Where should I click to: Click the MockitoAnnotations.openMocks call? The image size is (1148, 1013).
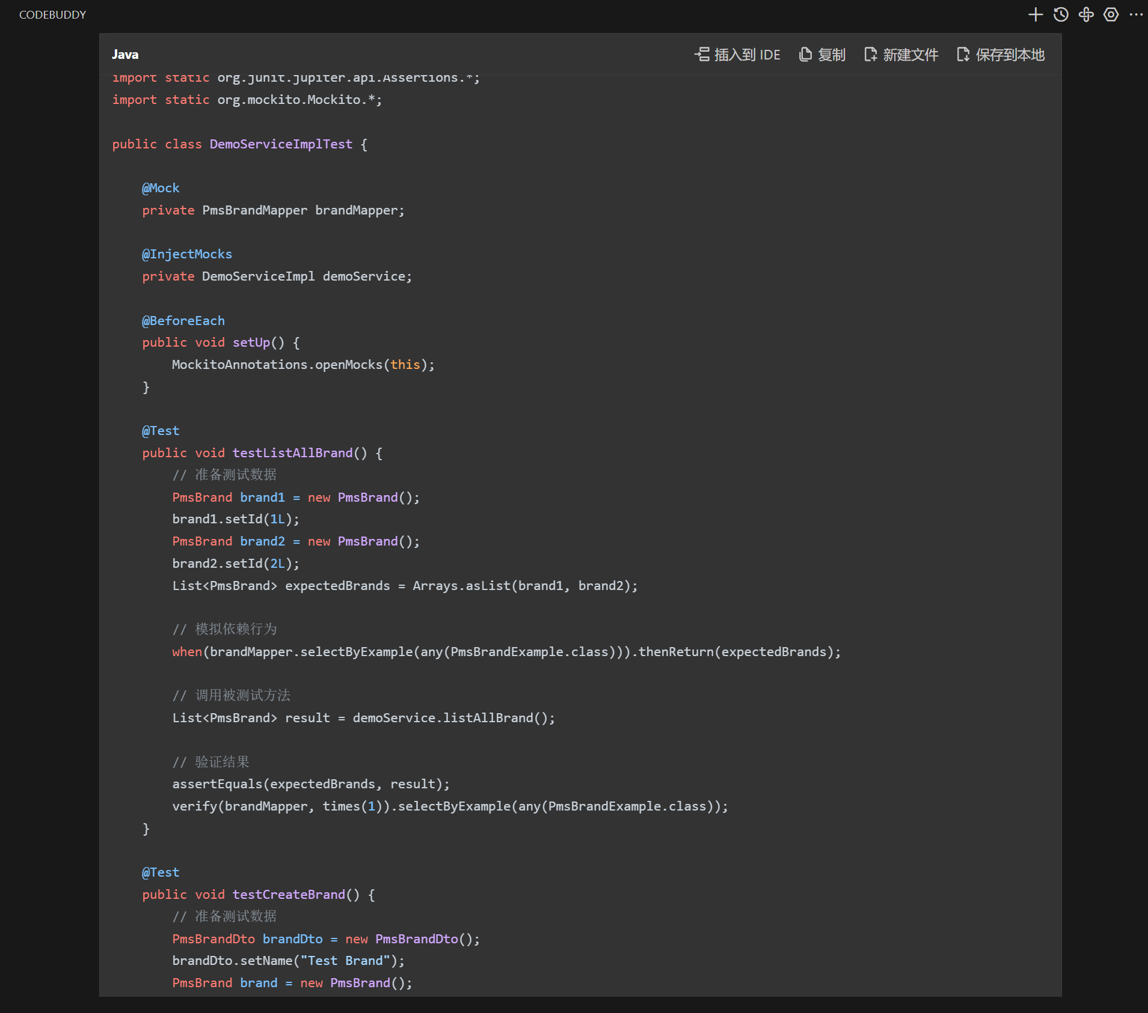(x=302, y=365)
